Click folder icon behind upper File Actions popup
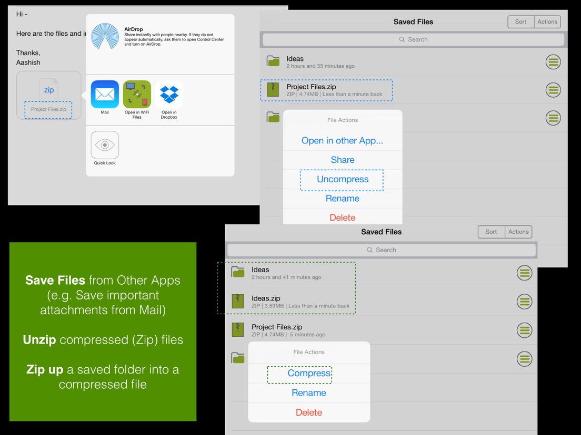 [273, 117]
